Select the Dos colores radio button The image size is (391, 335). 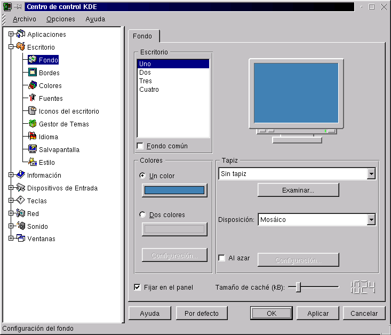(x=142, y=215)
